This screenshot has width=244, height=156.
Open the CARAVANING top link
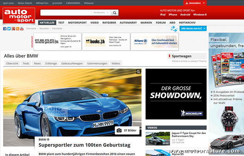(73, 3)
